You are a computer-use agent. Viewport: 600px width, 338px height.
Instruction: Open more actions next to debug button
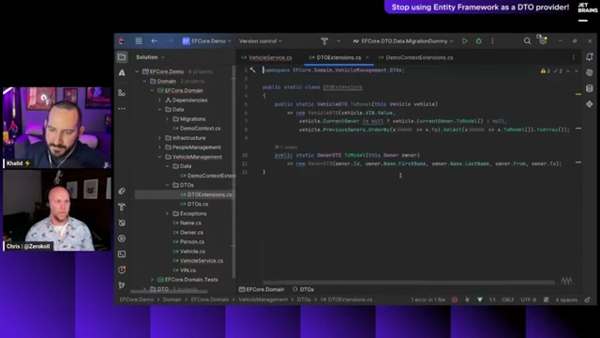492,41
